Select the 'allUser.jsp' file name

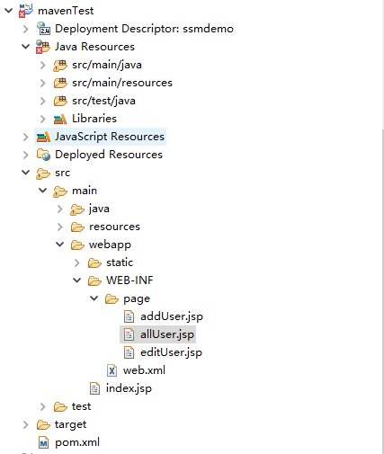(x=167, y=334)
